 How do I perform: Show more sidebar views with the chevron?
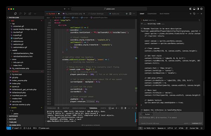coord(35,14)
